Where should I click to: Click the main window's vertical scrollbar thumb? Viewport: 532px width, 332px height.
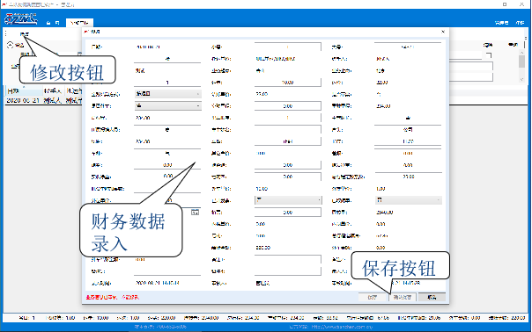(x=521, y=62)
